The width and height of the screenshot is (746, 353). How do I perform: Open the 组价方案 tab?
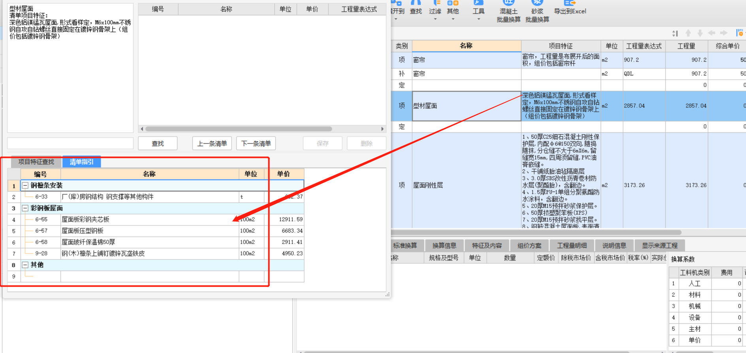[x=529, y=246]
